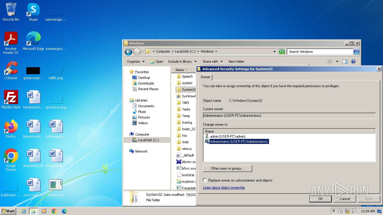383x215 pixels.
Task: Open the view options dropdown arrow
Action: tap(337, 62)
